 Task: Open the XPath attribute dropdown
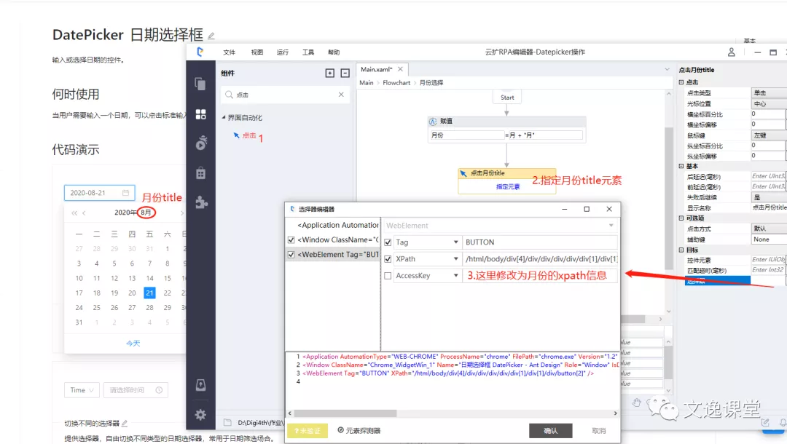pos(456,259)
